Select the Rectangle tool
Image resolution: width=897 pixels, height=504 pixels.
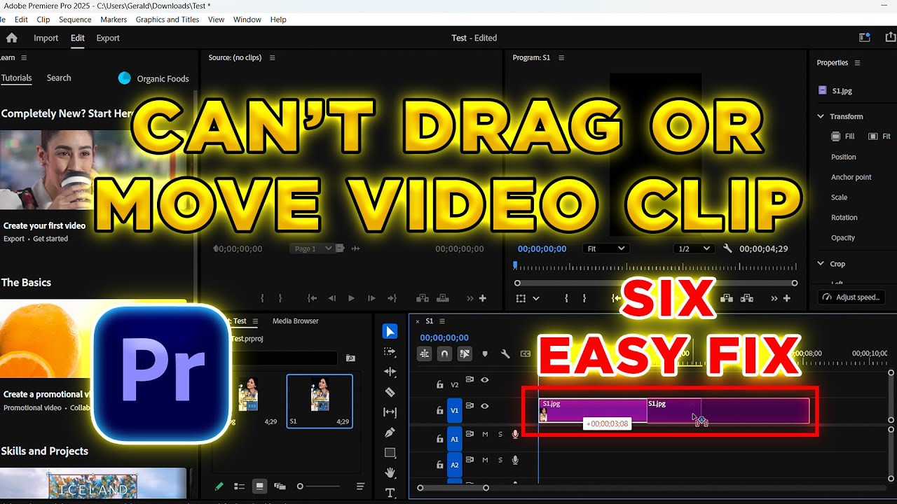click(x=390, y=453)
